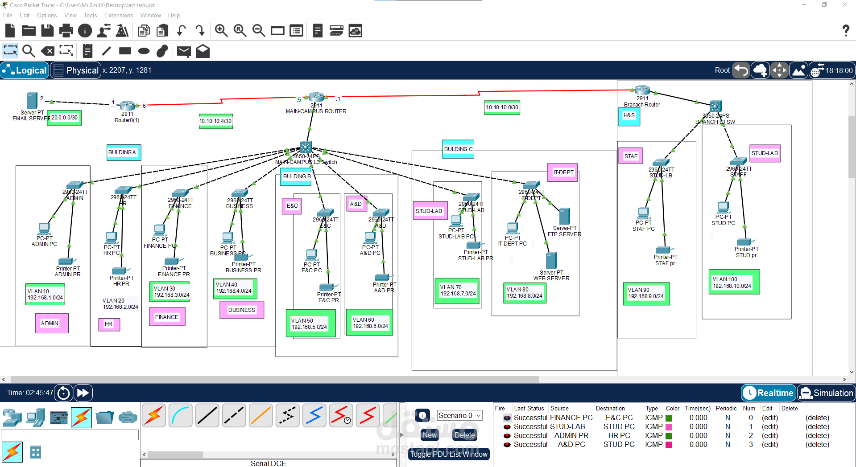Expand the Extensions menu
This screenshot has height=467, width=856.
pyautogui.click(x=119, y=15)
